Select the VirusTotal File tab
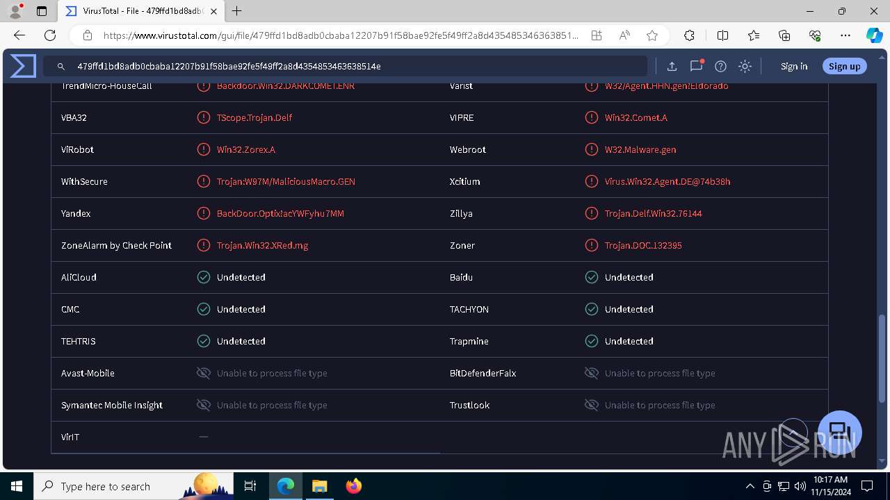Viewport: 890px width, 500px height. pos(142,11)
